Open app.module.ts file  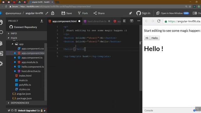point(30,62)
